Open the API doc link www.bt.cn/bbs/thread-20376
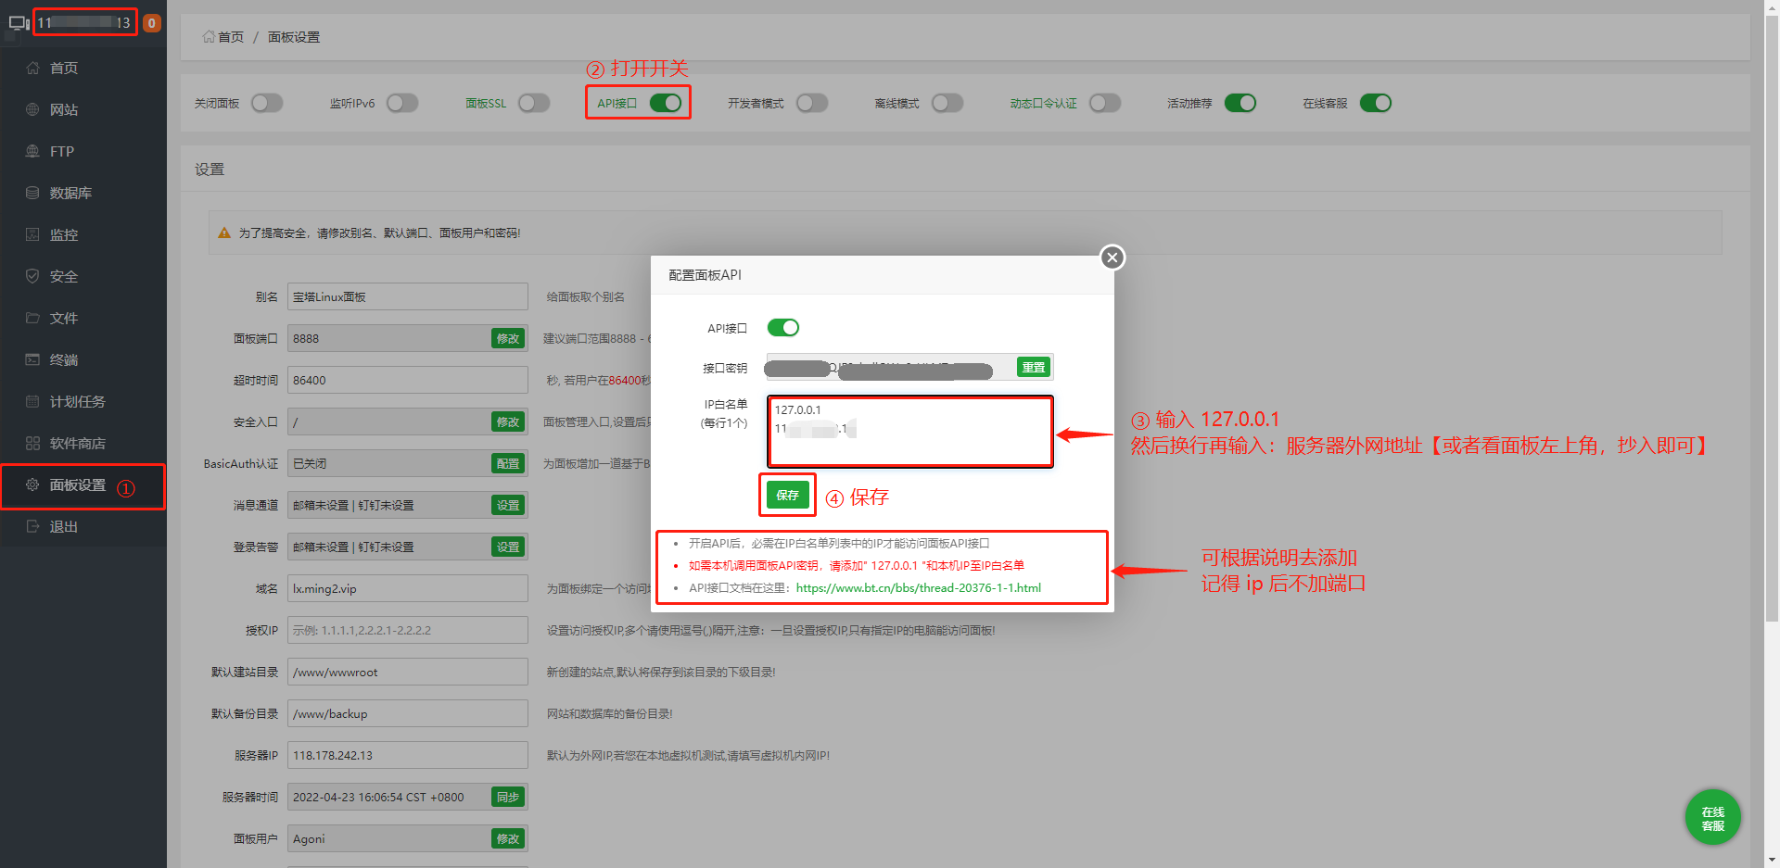 pos(918,587)
